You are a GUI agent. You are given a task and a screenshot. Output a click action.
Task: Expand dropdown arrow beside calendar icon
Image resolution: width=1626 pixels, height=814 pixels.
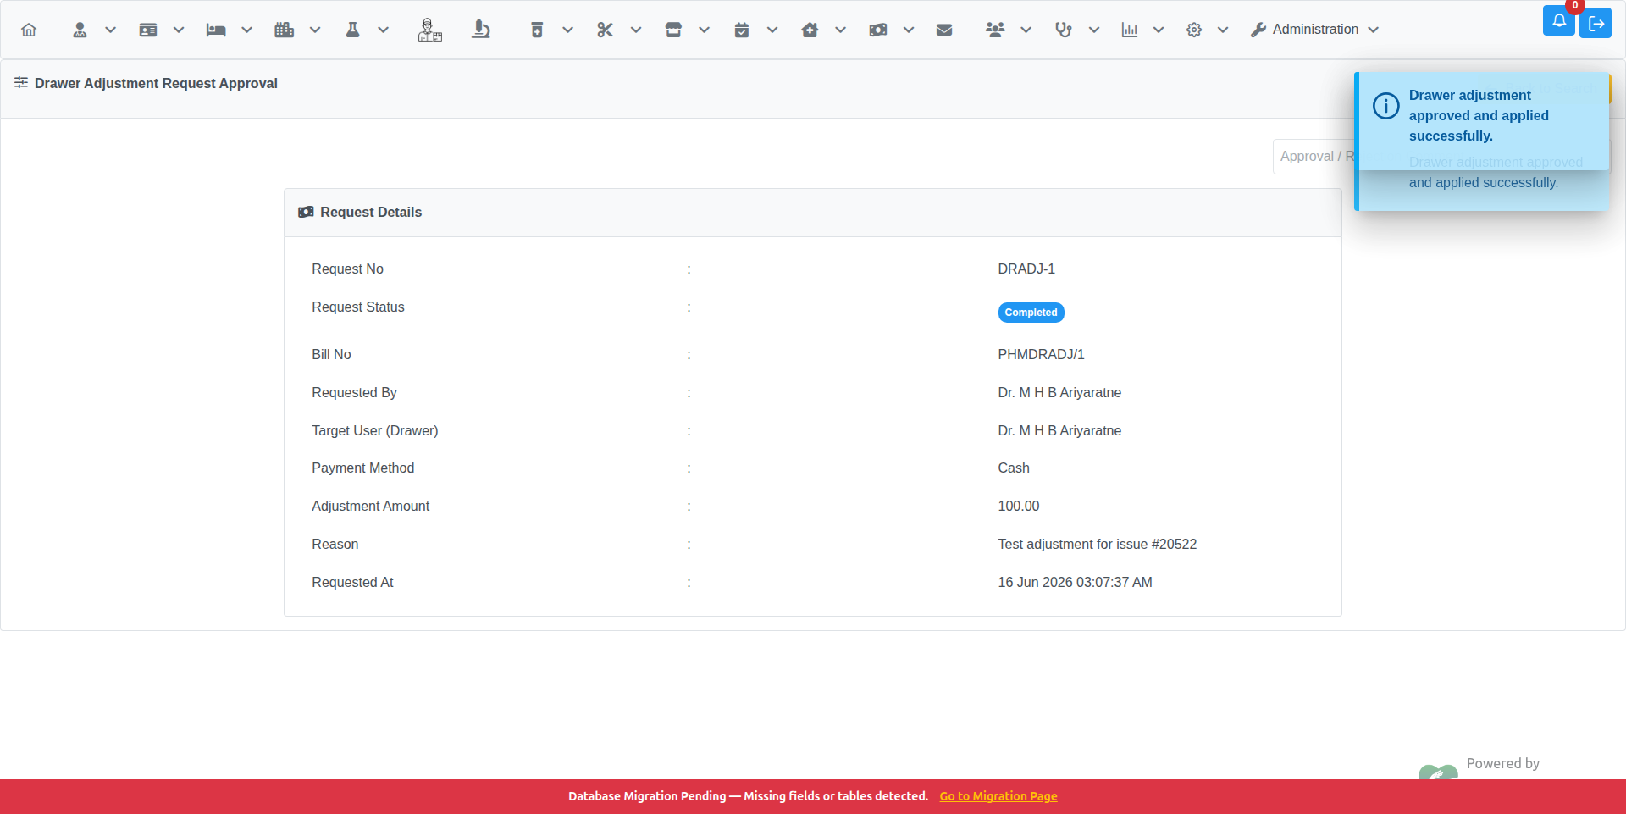(x=772, y=30)
